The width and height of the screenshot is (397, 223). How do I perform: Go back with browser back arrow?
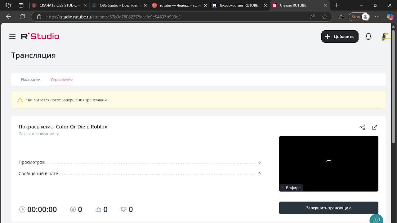tap(9, 17)
